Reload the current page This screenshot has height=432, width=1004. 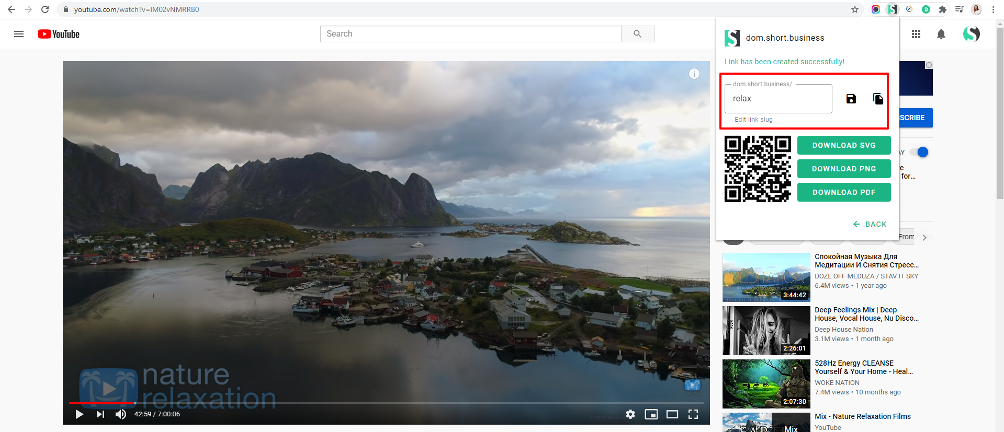(x=45, y=9)
